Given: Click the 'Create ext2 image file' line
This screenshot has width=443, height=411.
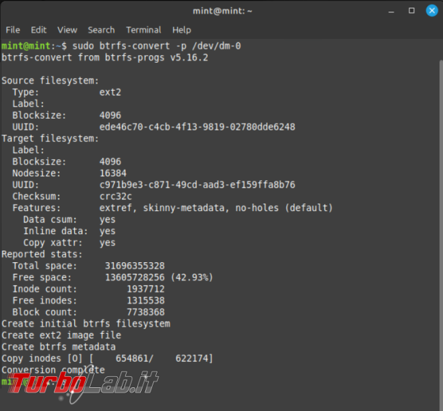Looking at the screenshot, I should point(61,335).
